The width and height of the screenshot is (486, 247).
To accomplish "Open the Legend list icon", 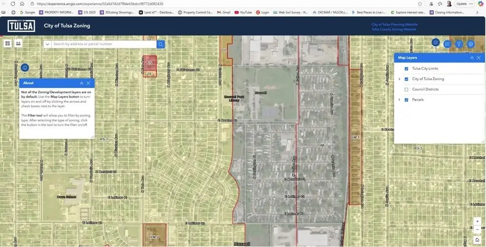I will tap(447, 44).
